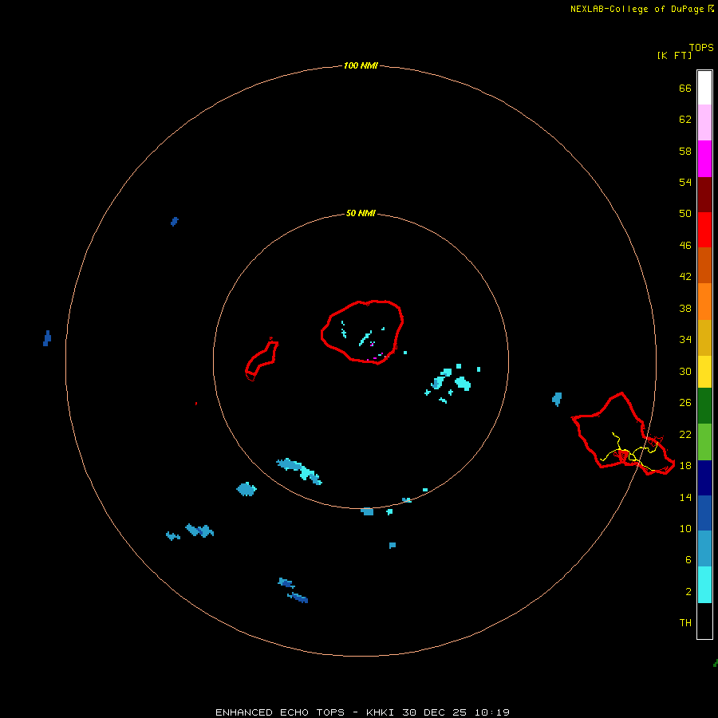
Task: Click the black TH threshold swatch
Action: (x=704, y=621)
